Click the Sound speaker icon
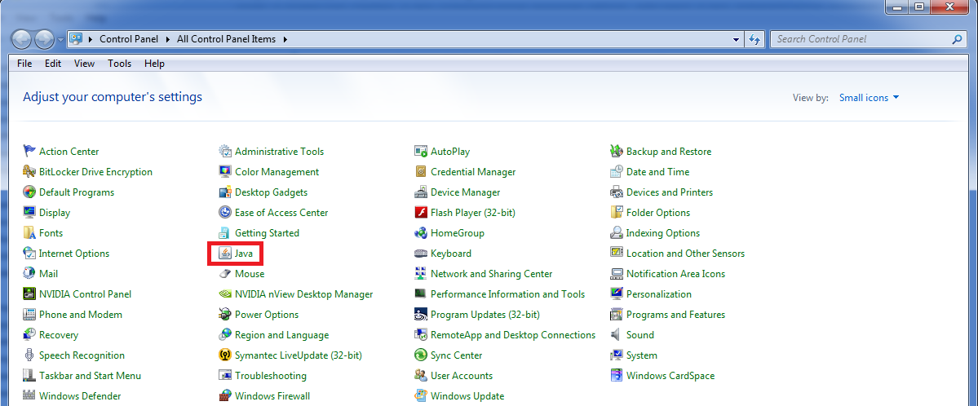Image resolution: width=978 pixels, height=406 pixels. click(x=617, y=335)
